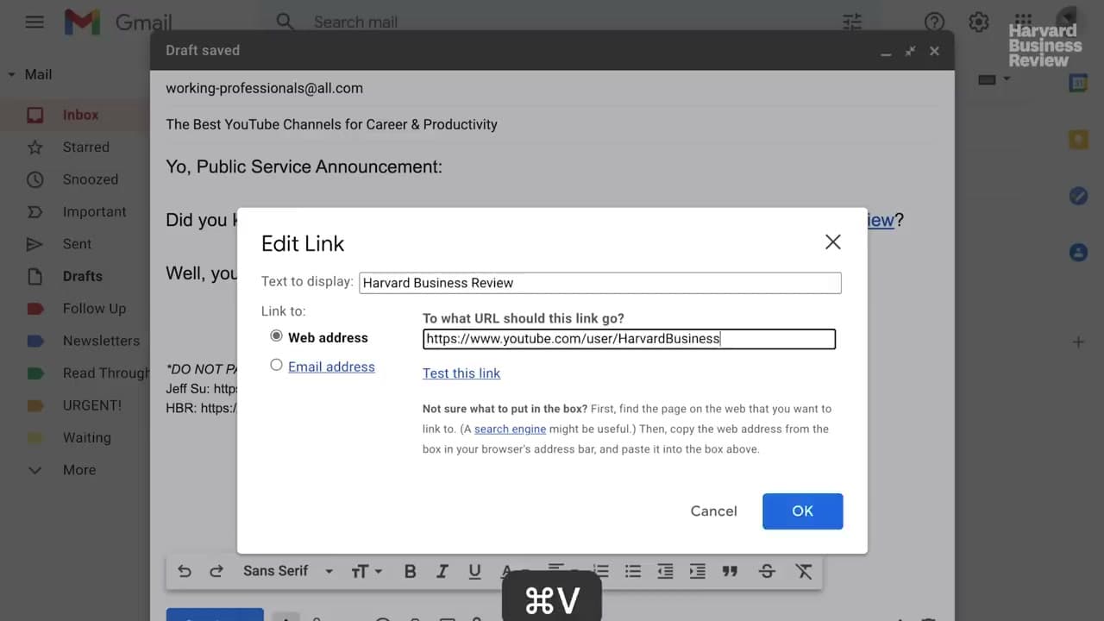Redo edit in compose toolbar
Screen dimensions: 1104x621
pos(216,571)
